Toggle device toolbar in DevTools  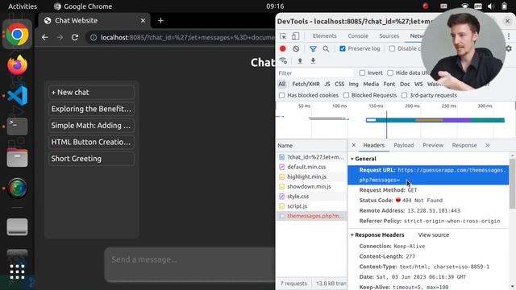tap(296, 36)
